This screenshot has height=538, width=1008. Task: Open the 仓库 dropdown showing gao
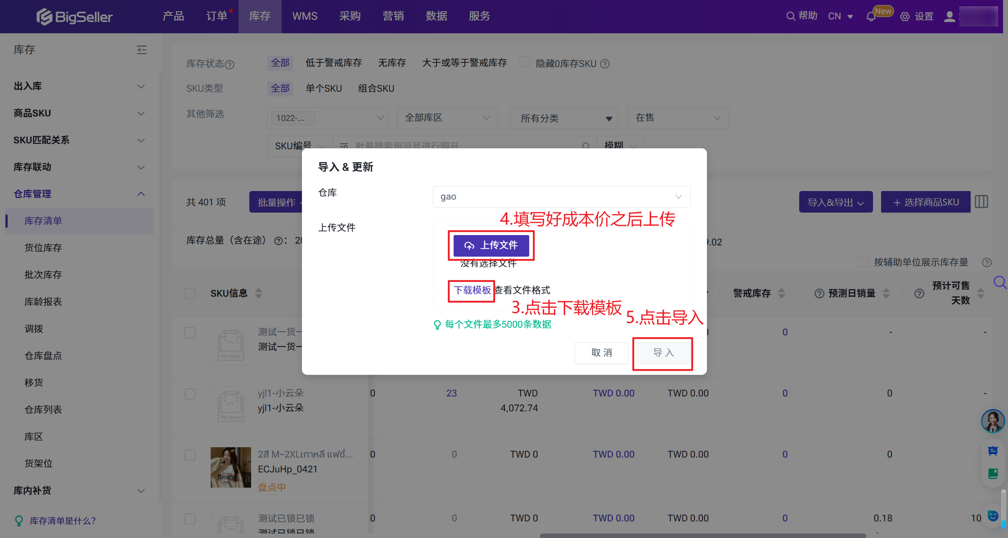pyautogui.click(x=561, y=197)
